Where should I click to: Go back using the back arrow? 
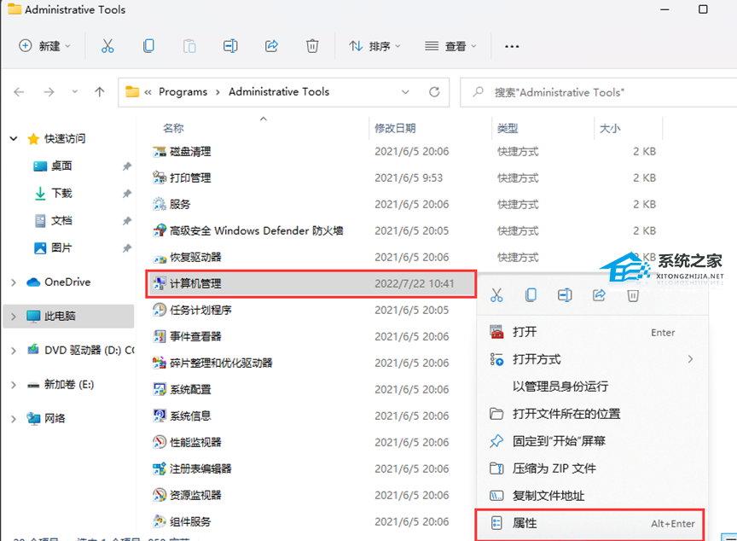coord(18,91)
